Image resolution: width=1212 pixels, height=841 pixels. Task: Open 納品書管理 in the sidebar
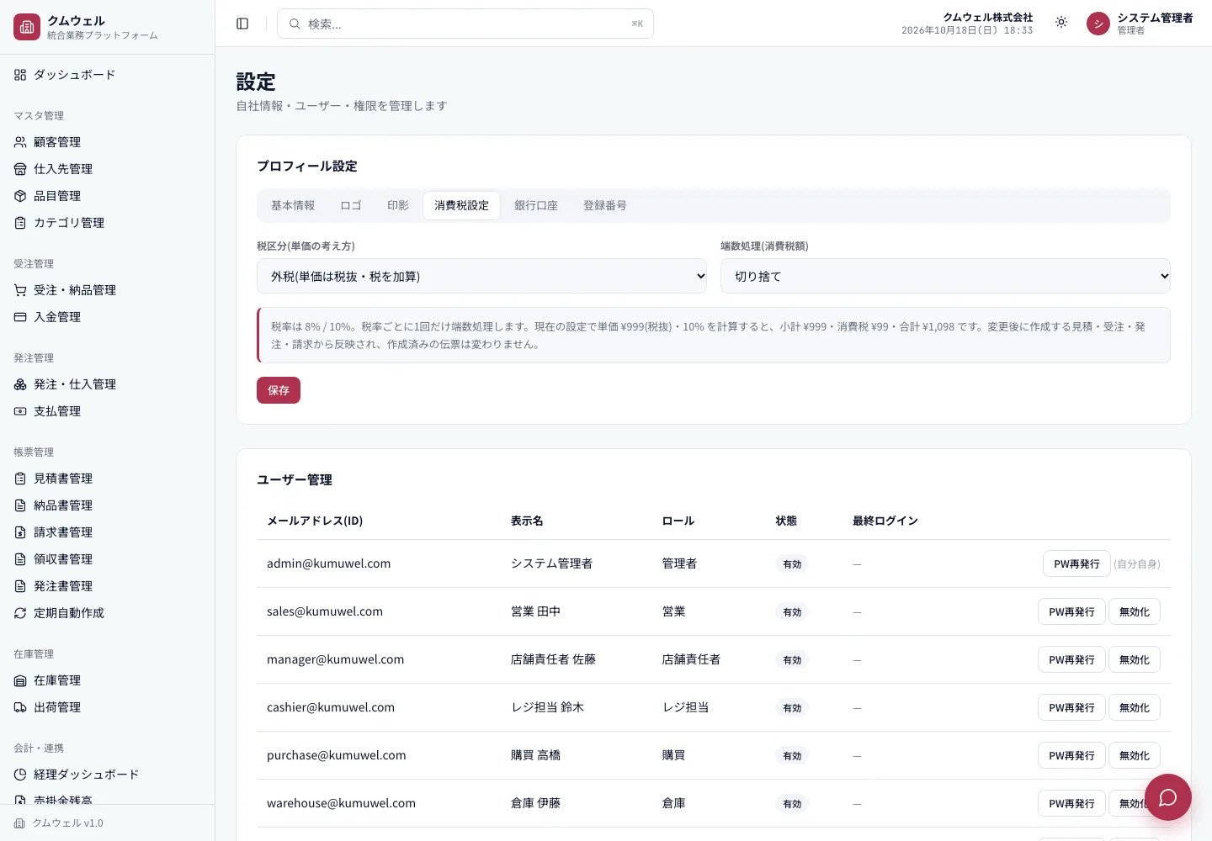pyautogui.click(x=107, y=505)
